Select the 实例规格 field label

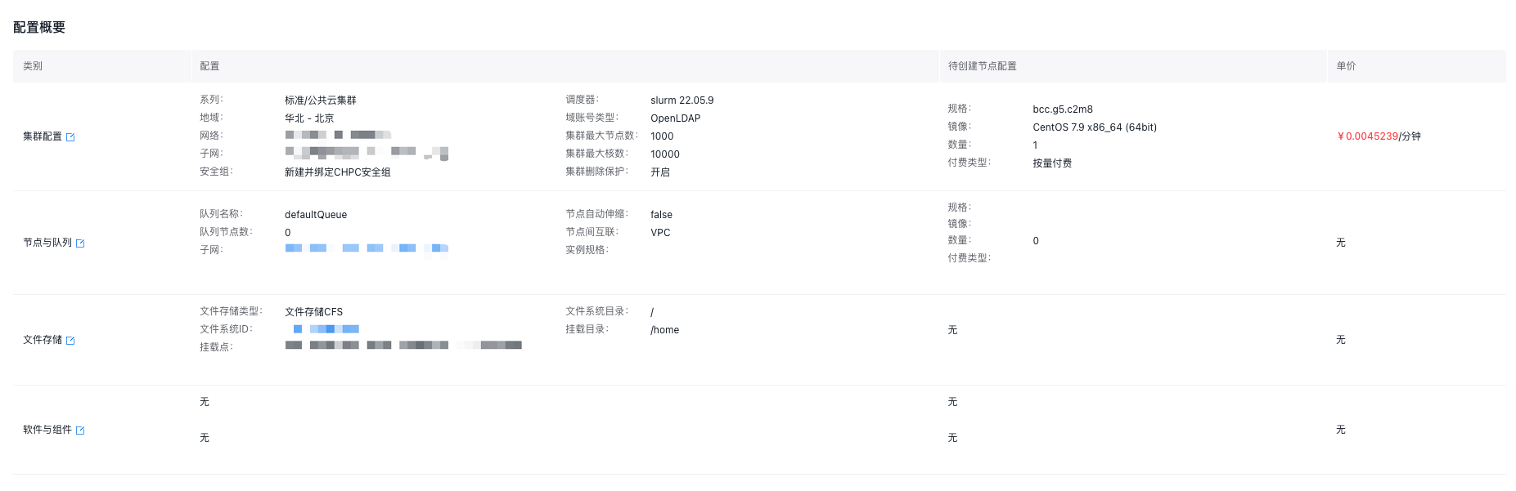(587, 250)
